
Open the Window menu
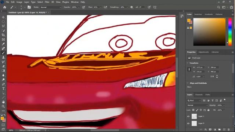(75, 2)
